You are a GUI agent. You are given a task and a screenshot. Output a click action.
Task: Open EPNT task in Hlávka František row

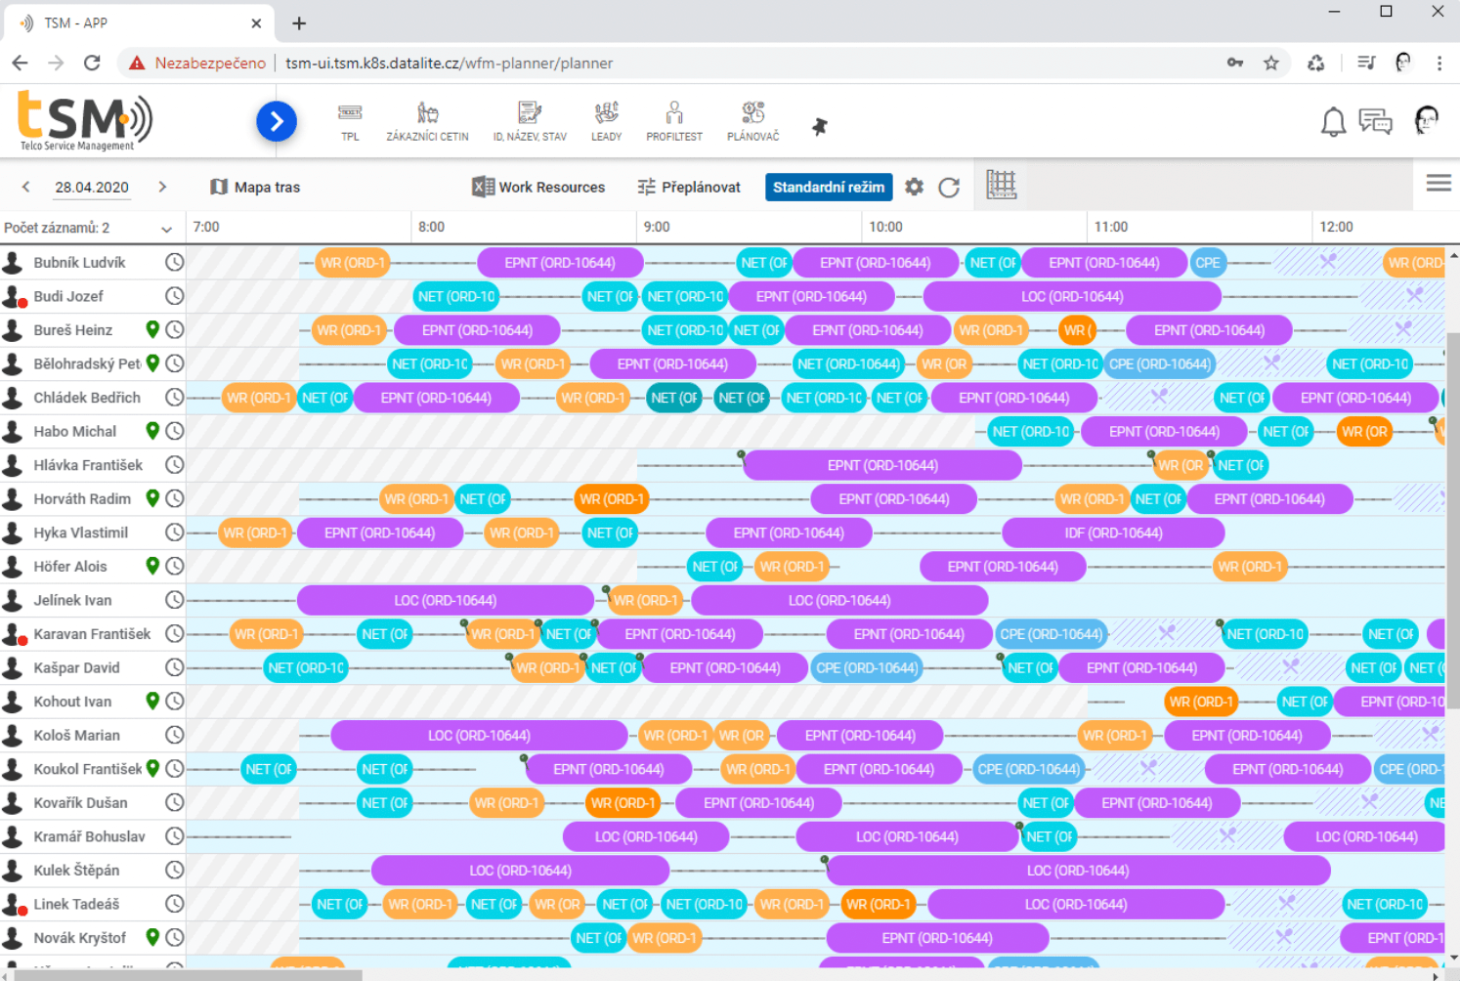882,465
